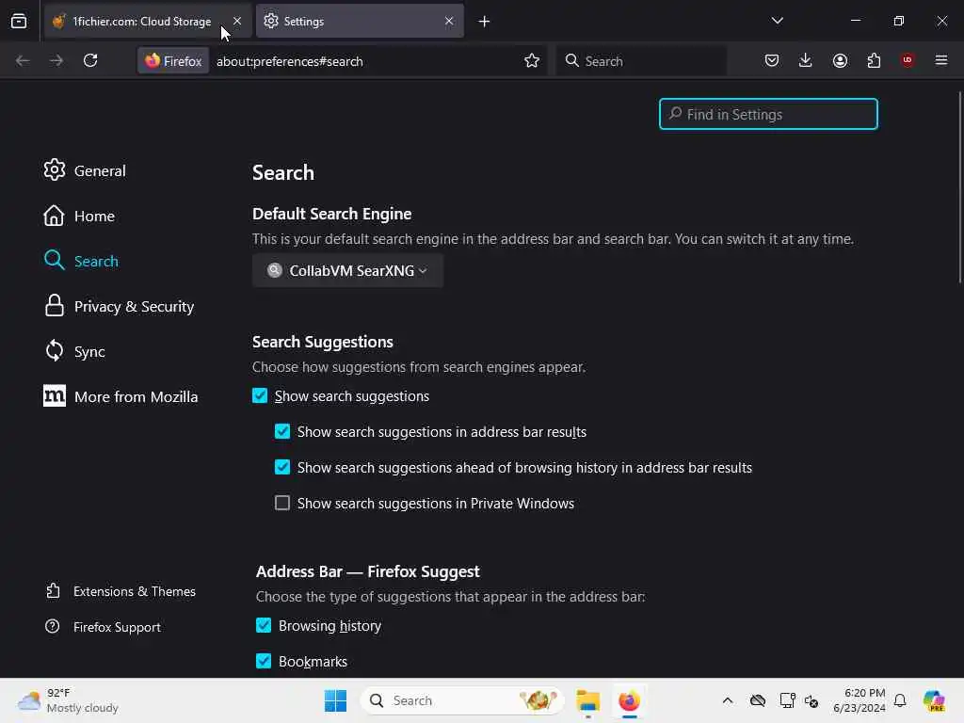Show hidden system tray icons

(x=728, y=700)
